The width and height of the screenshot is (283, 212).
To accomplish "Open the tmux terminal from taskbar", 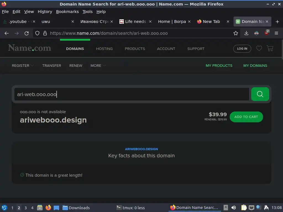I will (x=130, y=208).
